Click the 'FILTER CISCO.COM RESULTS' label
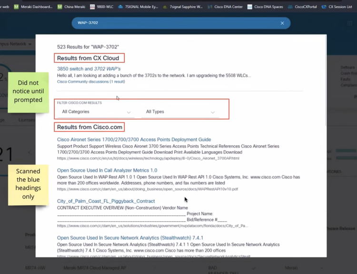This screenshot has height=274, width=357. pos(79,103)
